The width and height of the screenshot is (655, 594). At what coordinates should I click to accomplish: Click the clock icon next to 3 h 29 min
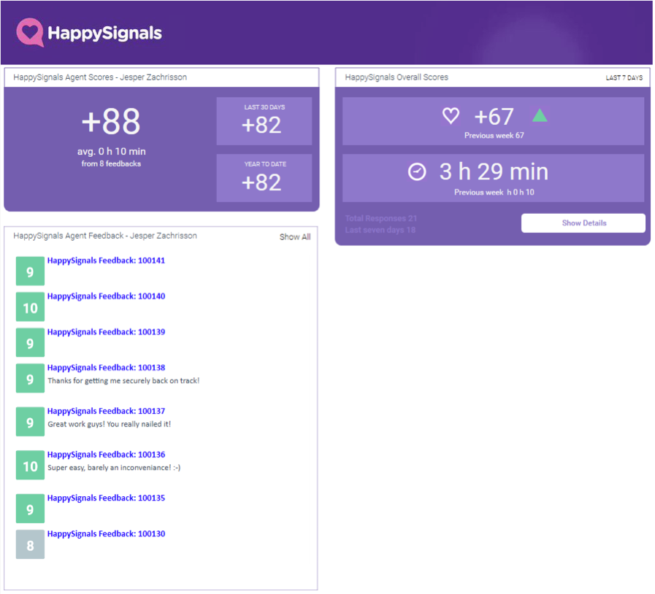coord(418,172)
